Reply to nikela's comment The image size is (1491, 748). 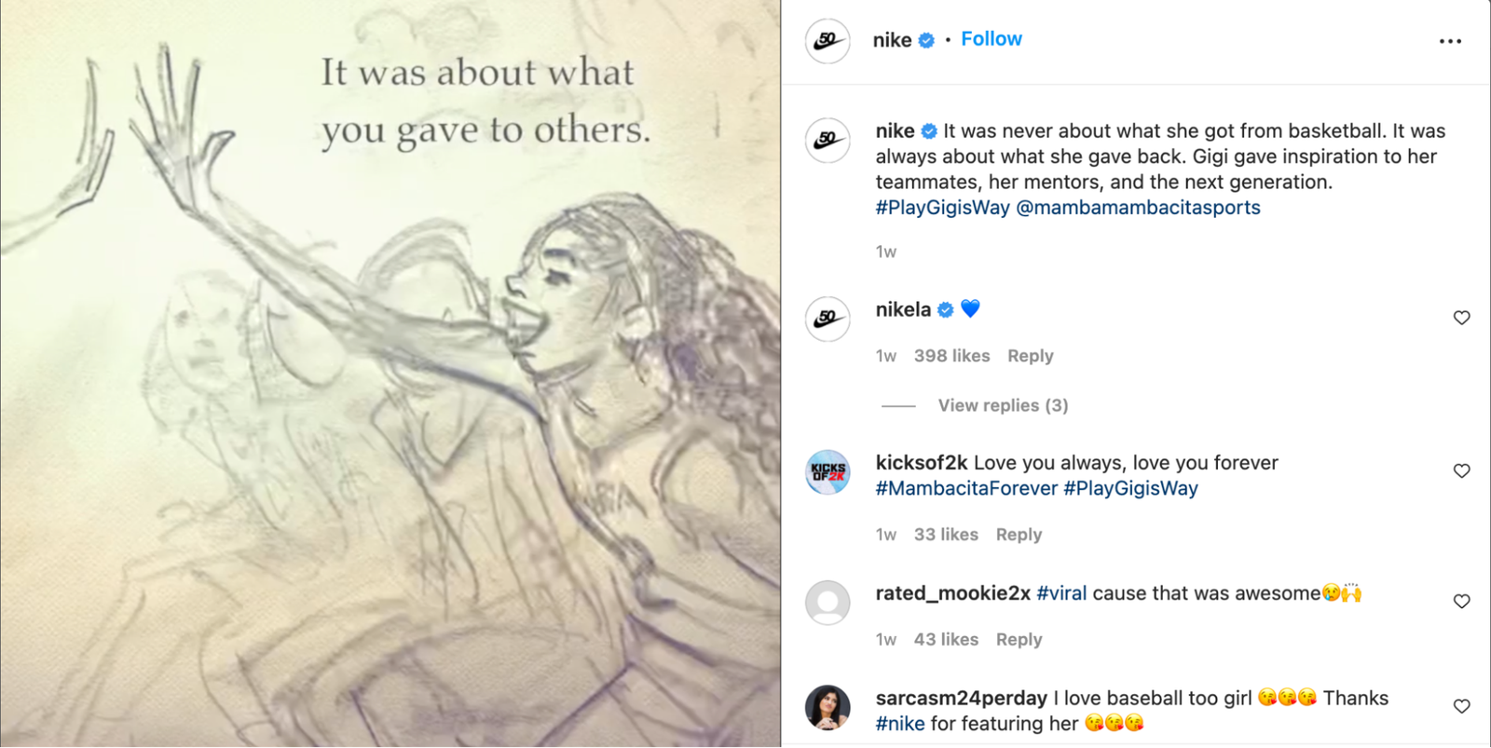[x=1030, y=356]
